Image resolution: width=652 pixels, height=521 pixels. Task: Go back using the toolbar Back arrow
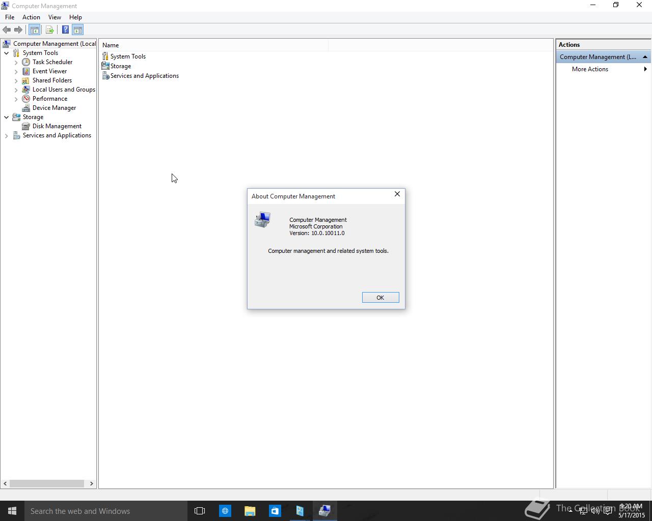pyautogui.click(x=7, y=30)
